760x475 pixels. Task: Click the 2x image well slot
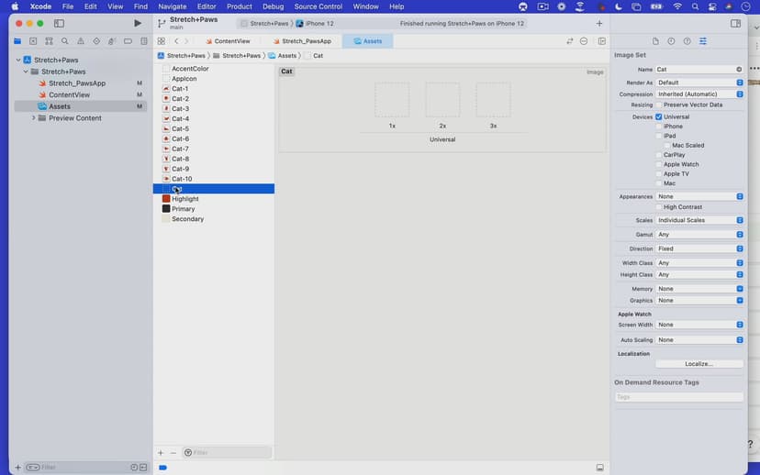(x=442, y=100)
